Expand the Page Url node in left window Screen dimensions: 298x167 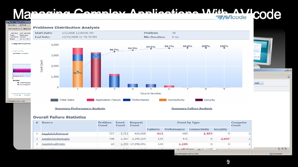tap(12, 44)
